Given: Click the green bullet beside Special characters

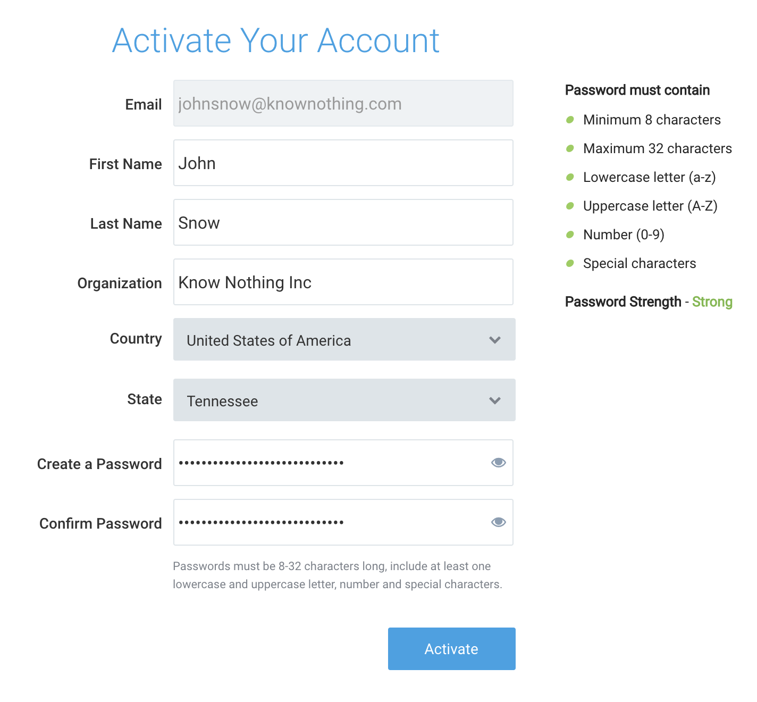Looking at the screenshot, I should 570,263.
